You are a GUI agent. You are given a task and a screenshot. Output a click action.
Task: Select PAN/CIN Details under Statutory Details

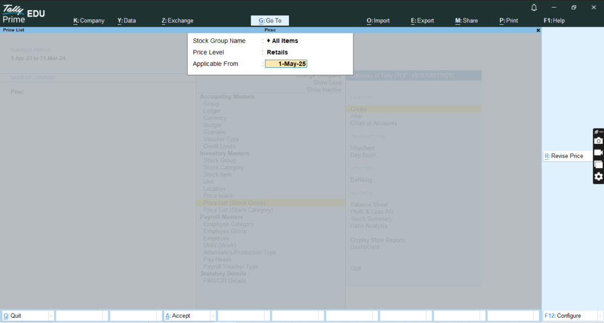225,281
